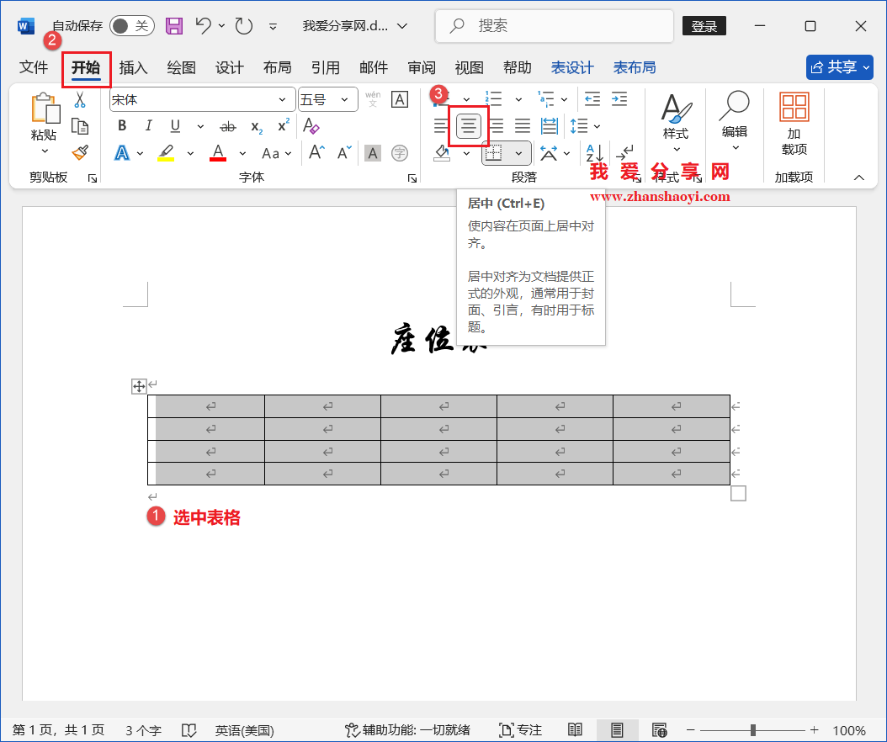The image size is (887, 742).
Task: Click the Paste clipboard icon
Action: tap(44, 108)
